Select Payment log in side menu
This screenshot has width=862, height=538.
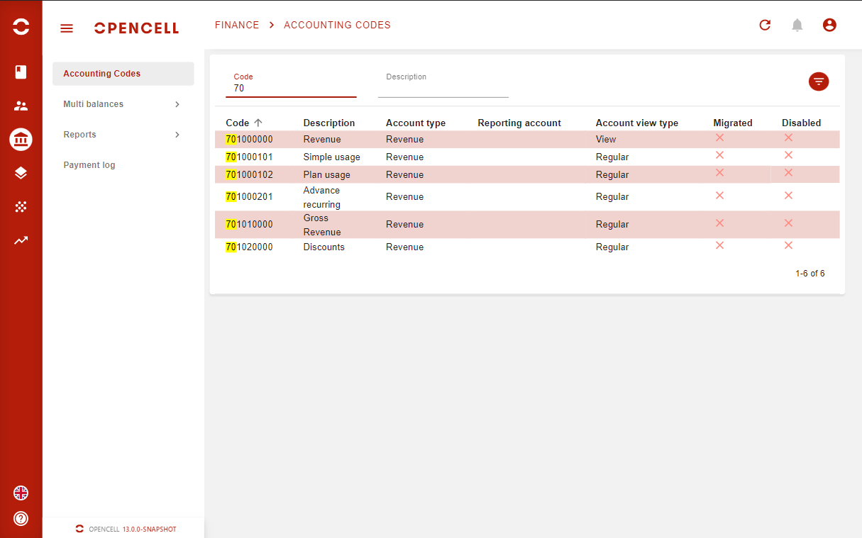click(x=89, y=165)
